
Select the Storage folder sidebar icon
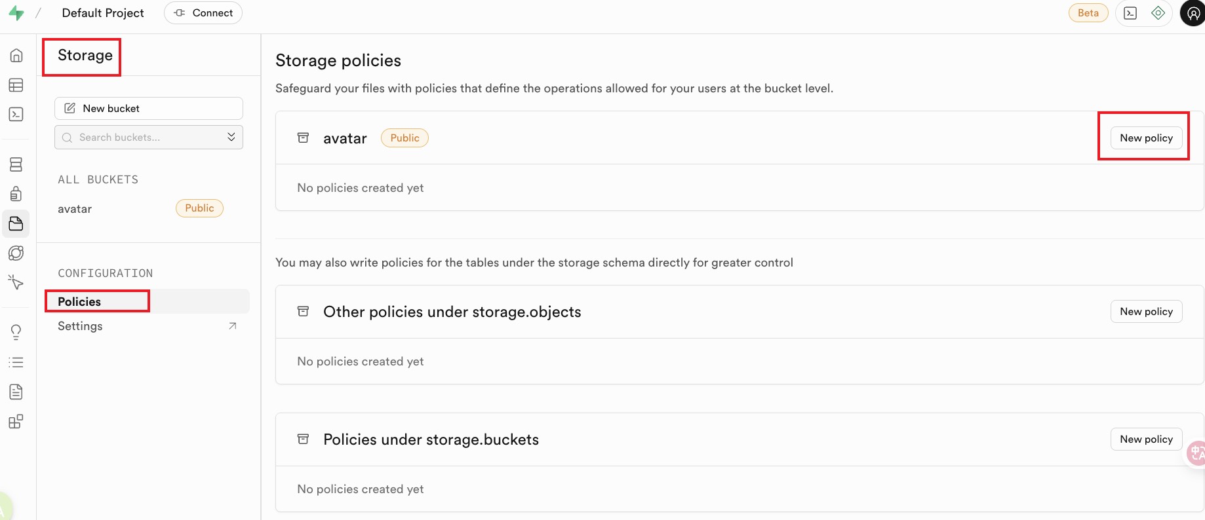(x=16, y=224)
